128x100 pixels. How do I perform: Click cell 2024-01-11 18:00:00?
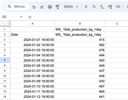[32, 92]
